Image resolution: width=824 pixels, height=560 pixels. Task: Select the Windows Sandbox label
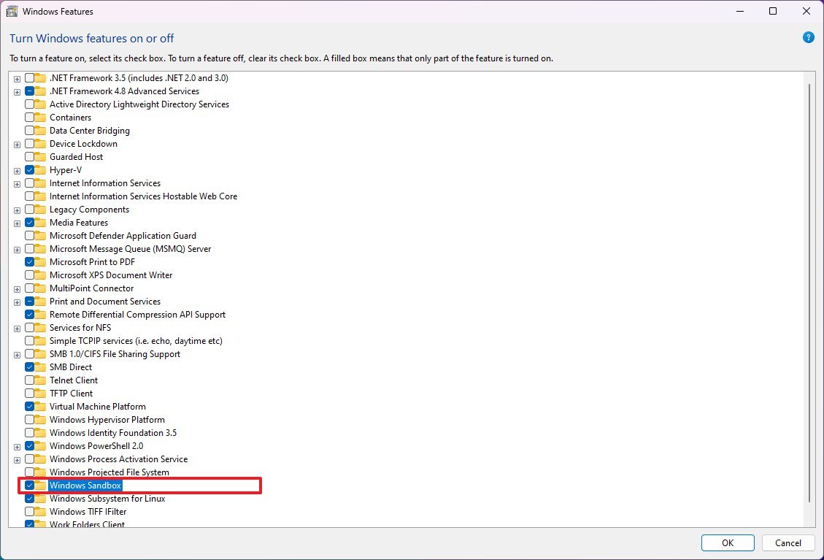(85, 486)
